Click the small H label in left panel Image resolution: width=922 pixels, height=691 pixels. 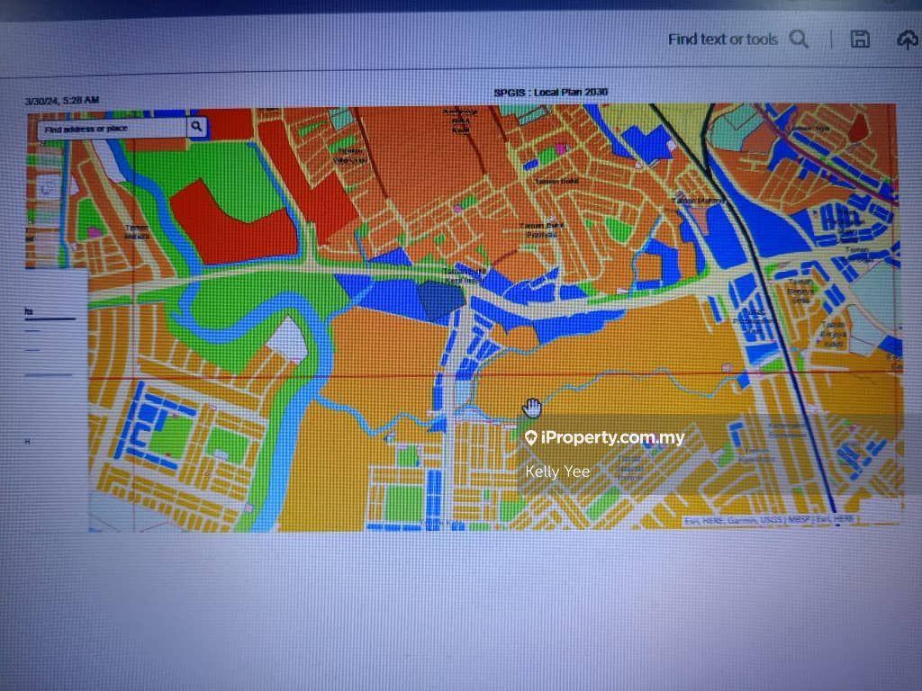click(28, 442)
